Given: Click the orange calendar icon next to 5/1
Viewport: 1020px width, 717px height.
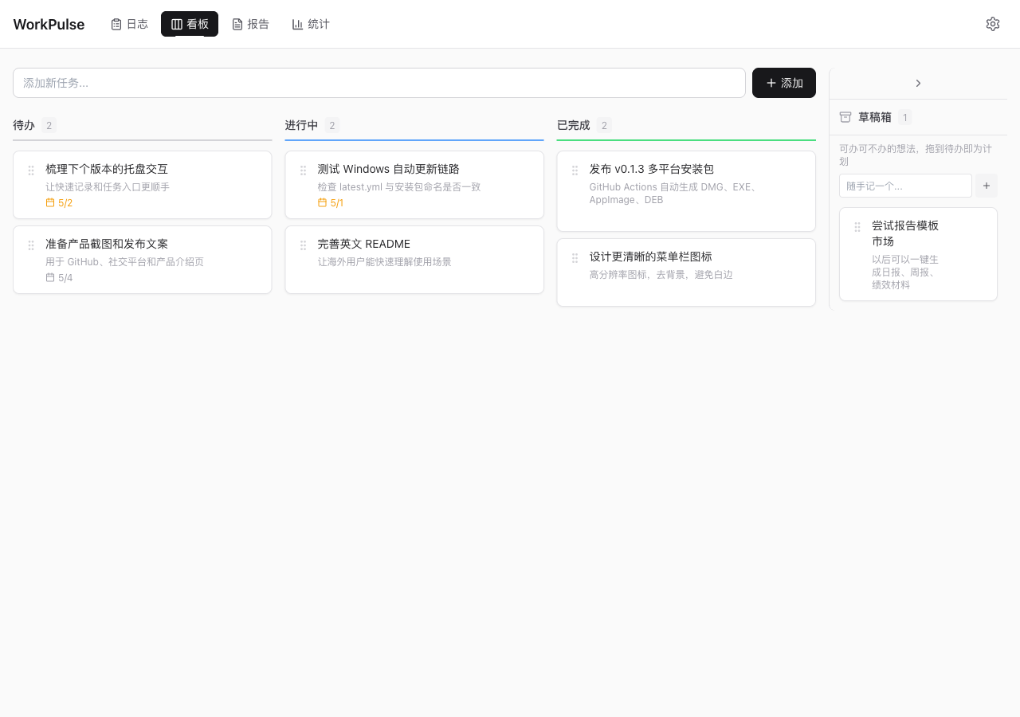Looking at the screenshot, I should tap(322, 202).
